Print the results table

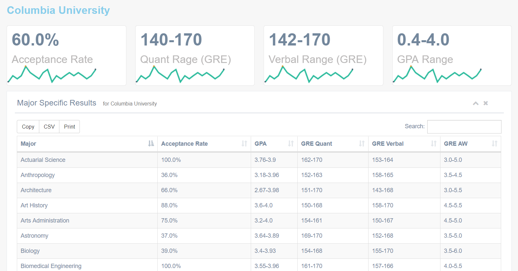[69, 127]
